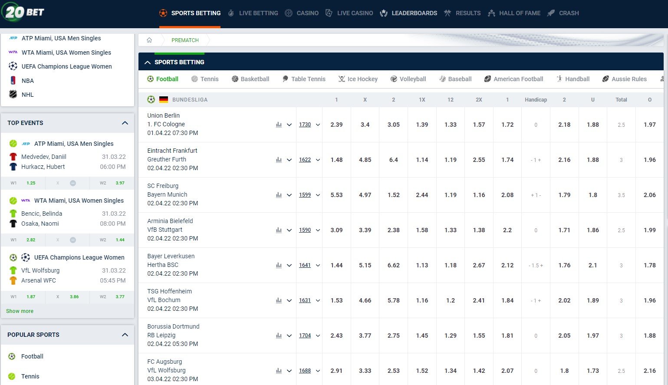Screen dimensions: 668x385
Task: Open Live Betting section
Action: coord(253,13)
